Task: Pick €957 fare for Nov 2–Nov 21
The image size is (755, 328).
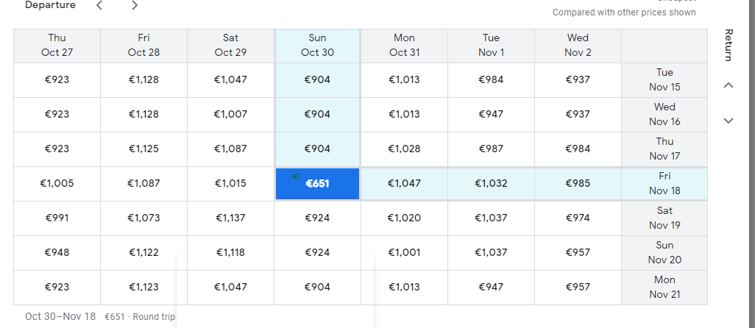Action: (578, 287)
